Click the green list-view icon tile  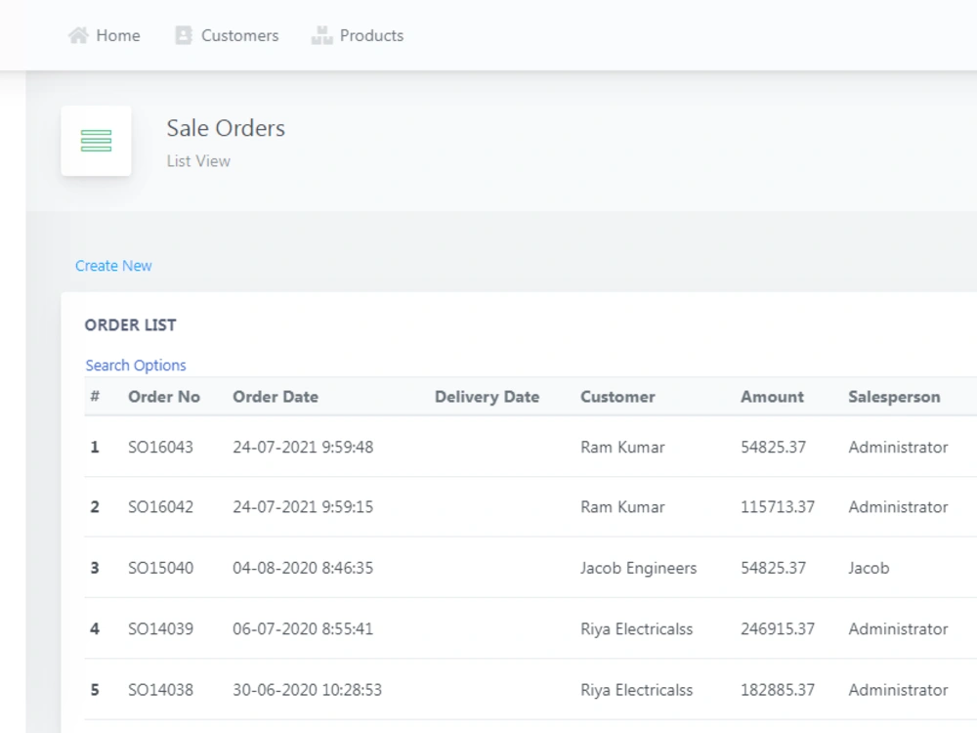[96, 141]
